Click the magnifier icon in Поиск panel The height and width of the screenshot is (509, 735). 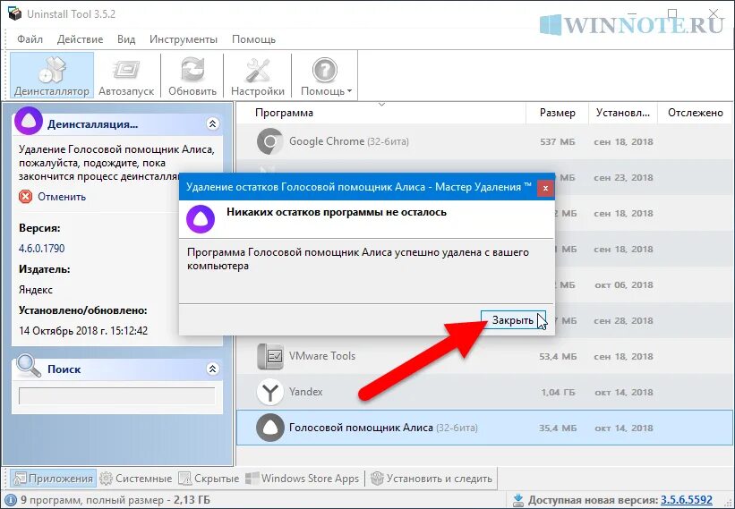click(x=29, y=366)
